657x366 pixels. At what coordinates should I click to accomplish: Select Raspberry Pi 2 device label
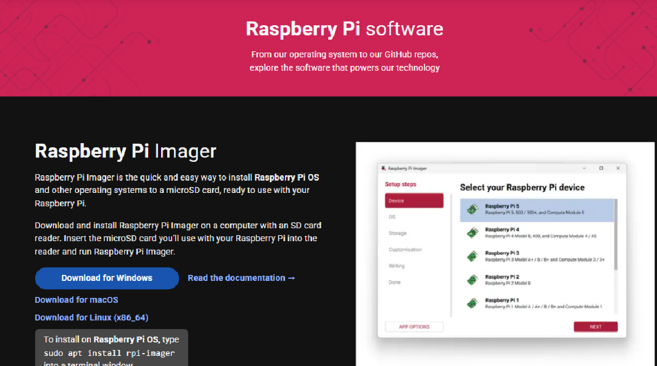(502, 277)
